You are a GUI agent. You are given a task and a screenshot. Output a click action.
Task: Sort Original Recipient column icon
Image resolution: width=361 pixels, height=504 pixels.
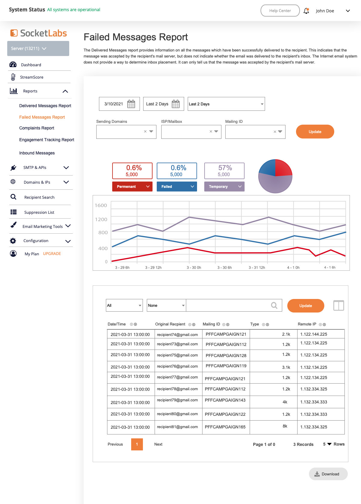point(192,325)
